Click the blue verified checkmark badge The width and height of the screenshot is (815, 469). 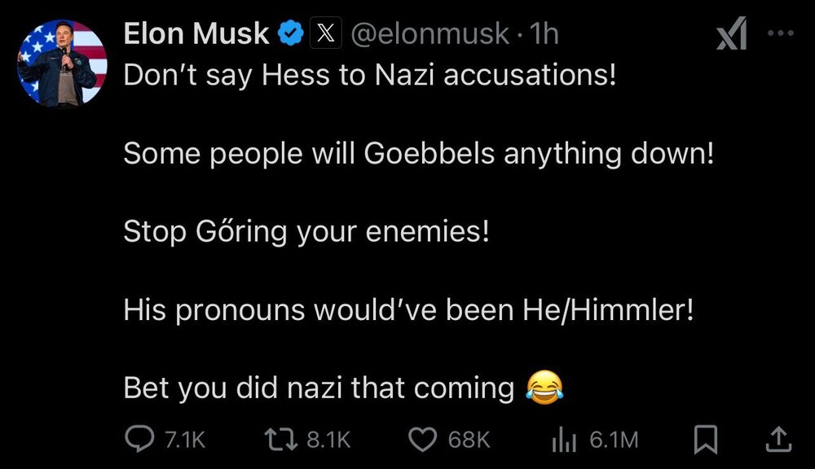[x=291, y=33]
